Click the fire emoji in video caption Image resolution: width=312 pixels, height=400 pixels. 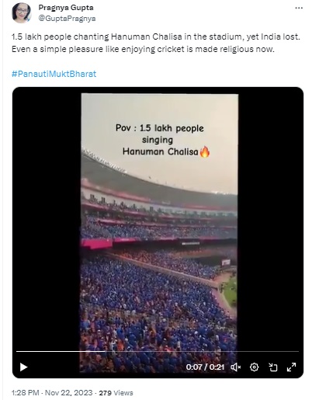[x=204, y=151]
